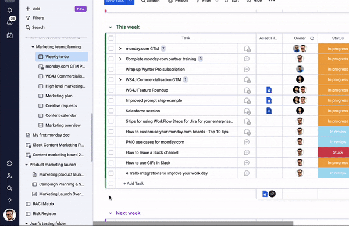Image resolution: width=349 pixels, height=226 pixels.
Task: Collapse the This week group
Action: click(x=111, y=27)
